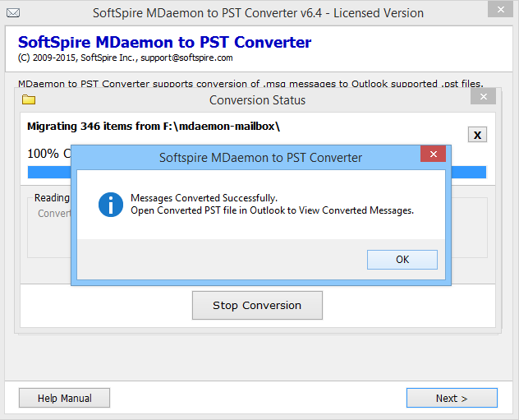Click the yellow folder icon in Conversion Status
This screenshot has width=519, height=420.
tap(29, 99)
